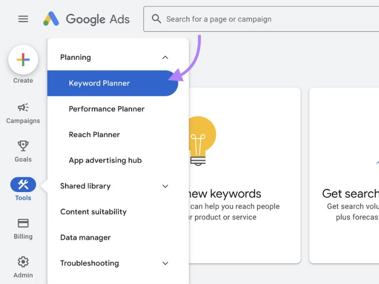Open Performance Planner
379x284 pixels.
[106, 109]
